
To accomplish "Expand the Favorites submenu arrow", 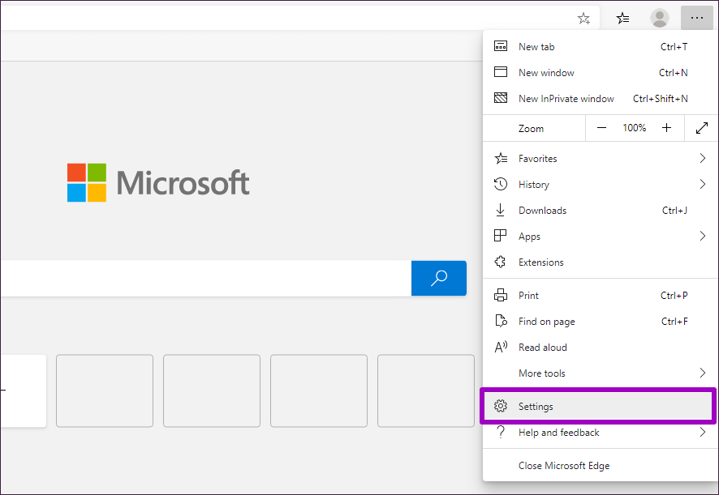I will pyautogui.click(x=703, y=159).
